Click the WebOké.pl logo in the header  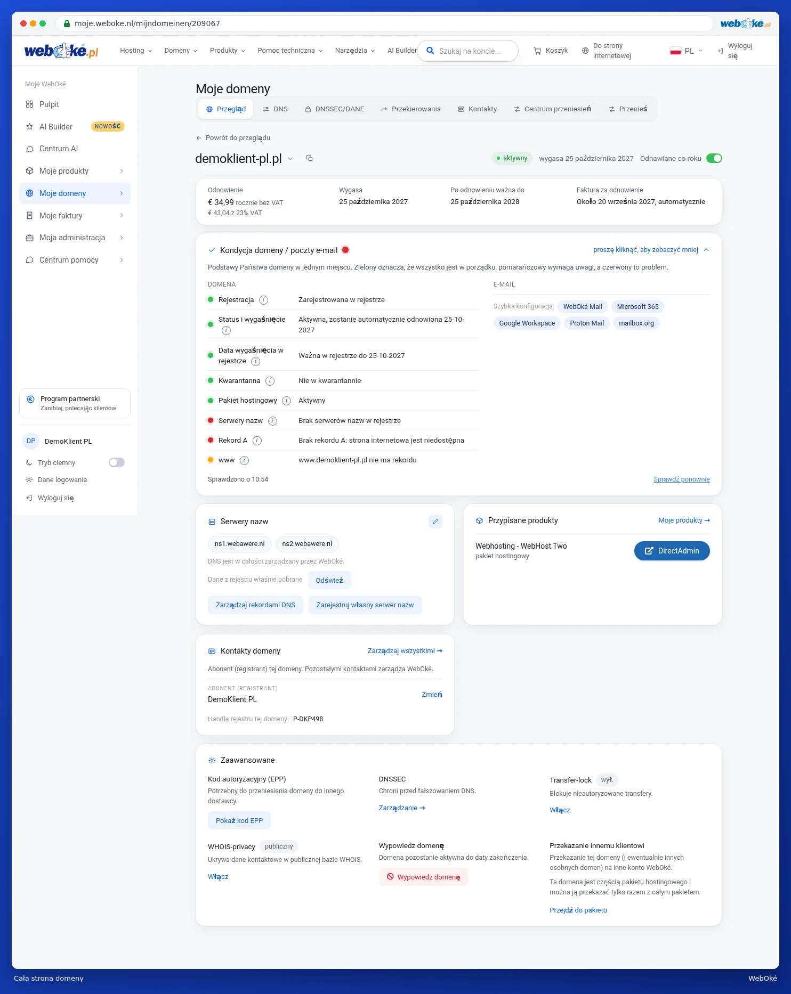(x=61, y=51)
